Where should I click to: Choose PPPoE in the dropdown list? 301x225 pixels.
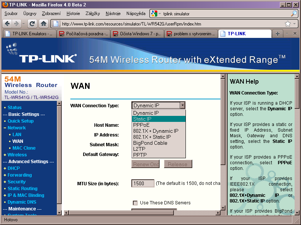pos(141,125)
